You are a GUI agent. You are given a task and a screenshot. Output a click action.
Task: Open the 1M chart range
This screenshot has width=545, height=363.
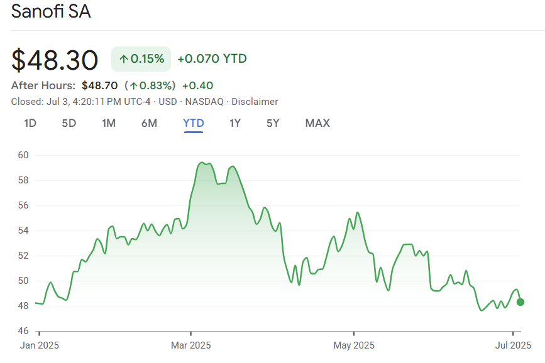click(109, 123)
